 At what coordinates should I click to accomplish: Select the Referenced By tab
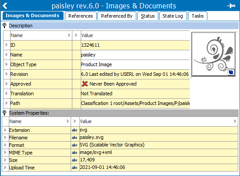116,16
